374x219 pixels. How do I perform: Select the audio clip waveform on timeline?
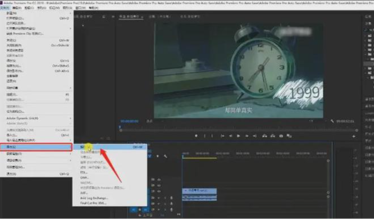click(199, 198)
